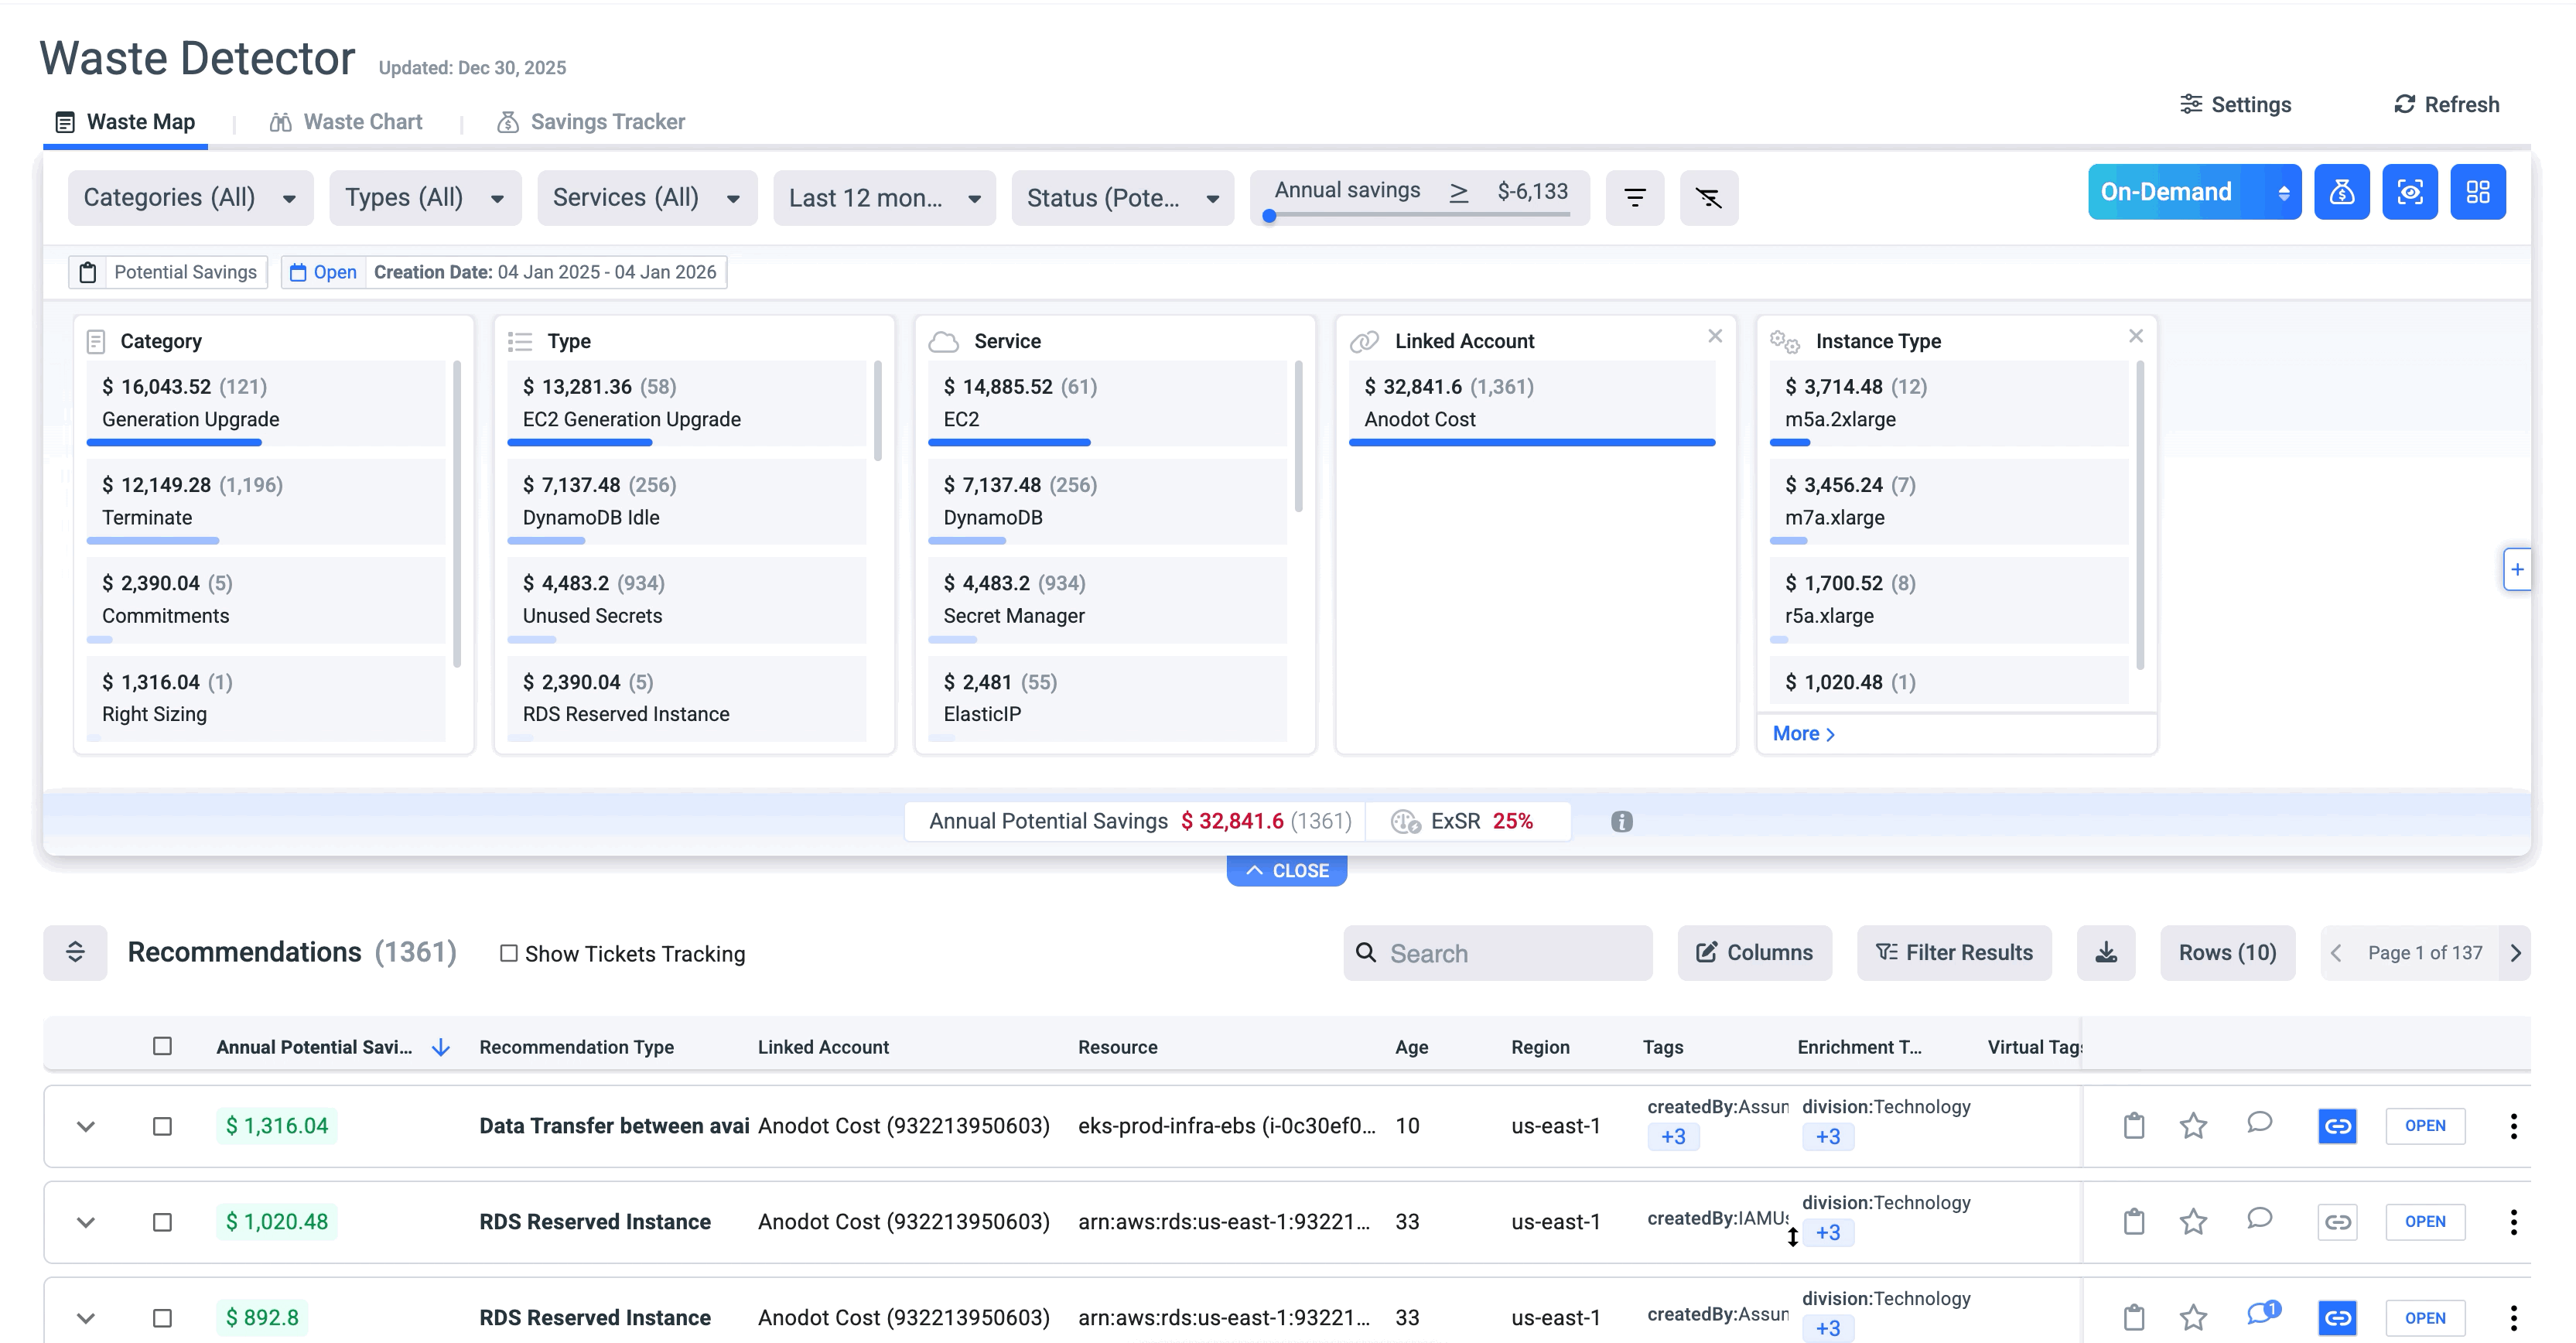Click the savings money bag icon button
Viewport: 2576px width, 1343px height.
click(x=2341, y=192)
